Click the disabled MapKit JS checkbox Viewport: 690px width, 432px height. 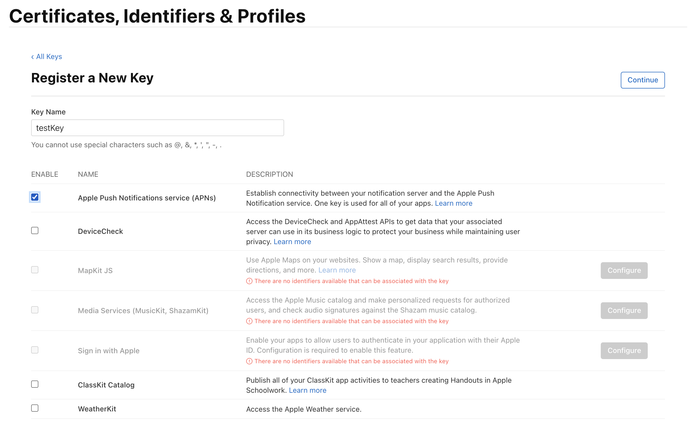coord(35,270)
